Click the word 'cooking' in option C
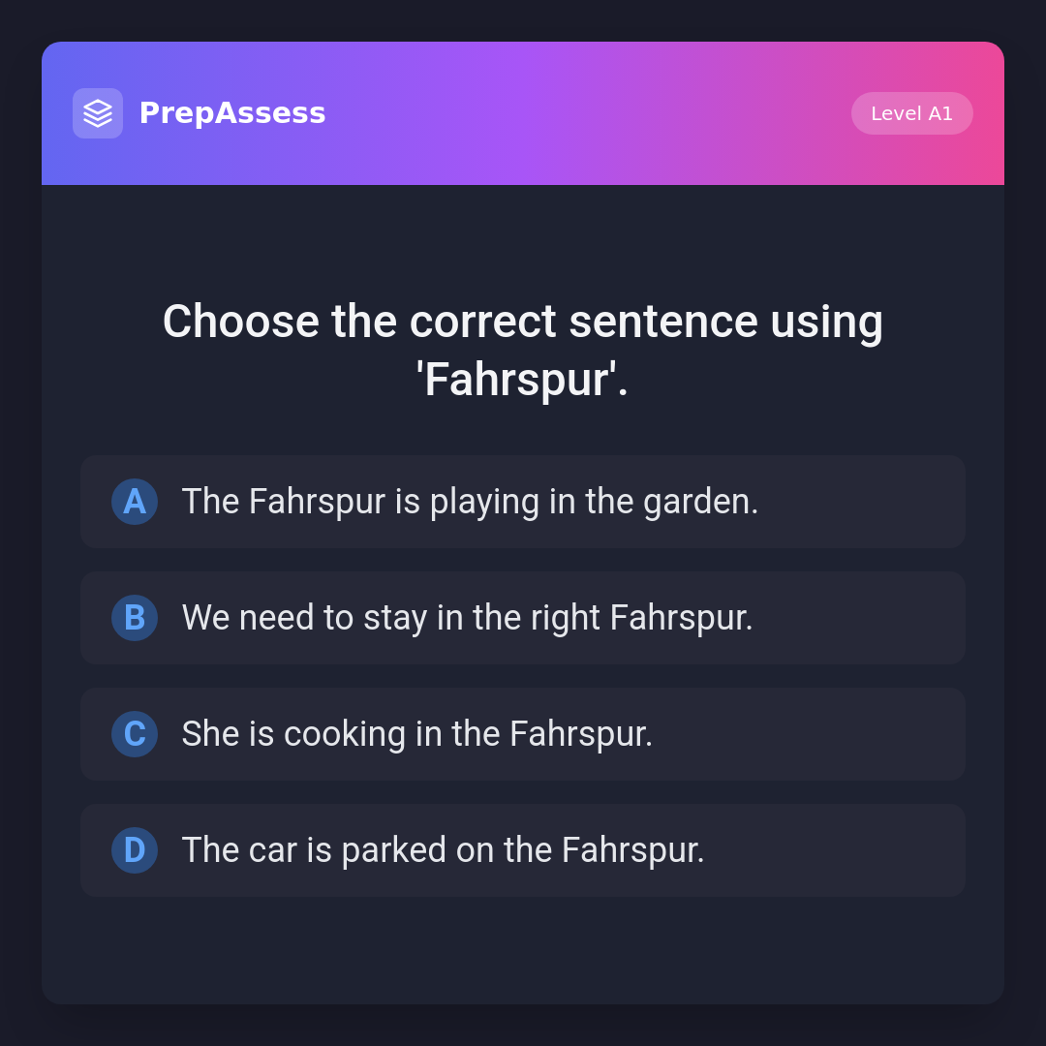 [345, 734]
